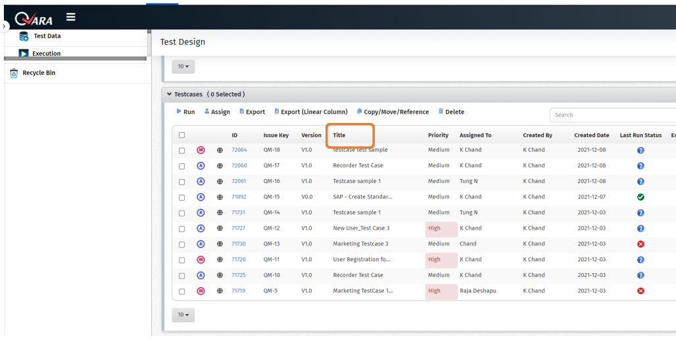Screen dimensions: 676x342
Task: Click Export (Linear Column) button
Action: pyautogui.click(x=311, y=112)
